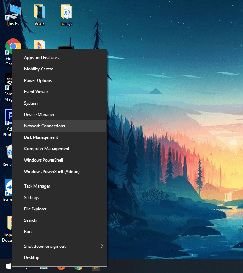The height and width of the screenshot is (273, 243).
Task: Select the Google Chrome desktop shortcut
Action: (x=8, y=52)
